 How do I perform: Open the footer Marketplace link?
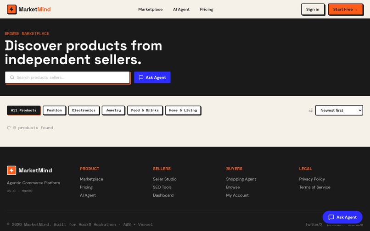[91, 179]
